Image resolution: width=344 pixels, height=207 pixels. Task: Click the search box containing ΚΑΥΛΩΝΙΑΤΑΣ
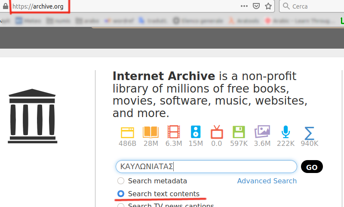click(x=206, y=167)
